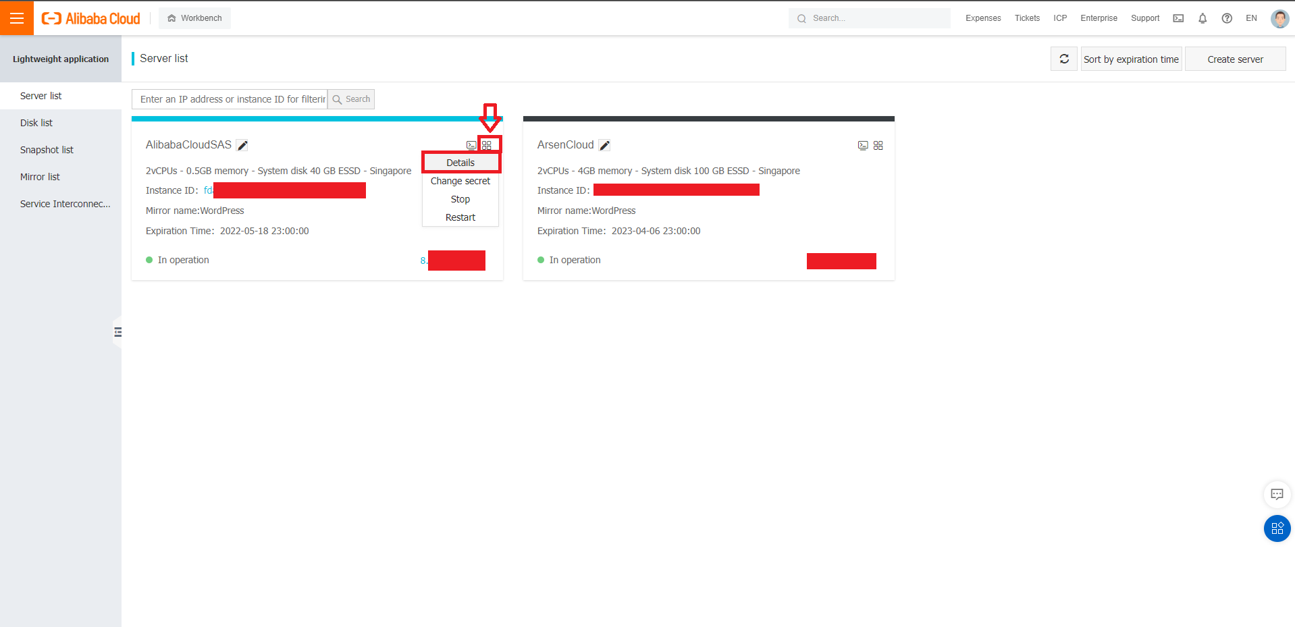Screen dimensions: 1295x627
Task: Choose Restart from the menu
Action: 460,217
